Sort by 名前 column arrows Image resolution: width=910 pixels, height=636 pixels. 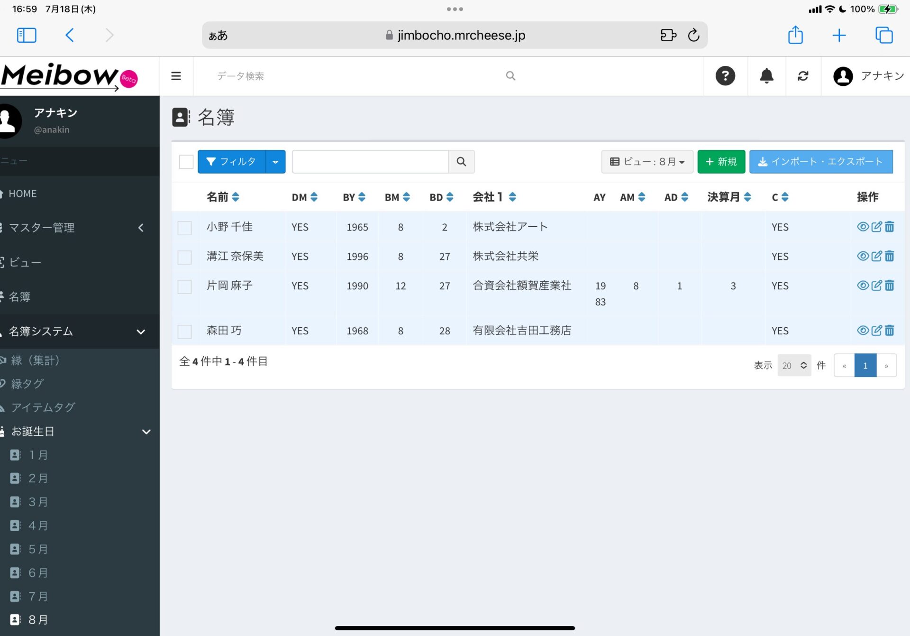click(x=236, y=197)
